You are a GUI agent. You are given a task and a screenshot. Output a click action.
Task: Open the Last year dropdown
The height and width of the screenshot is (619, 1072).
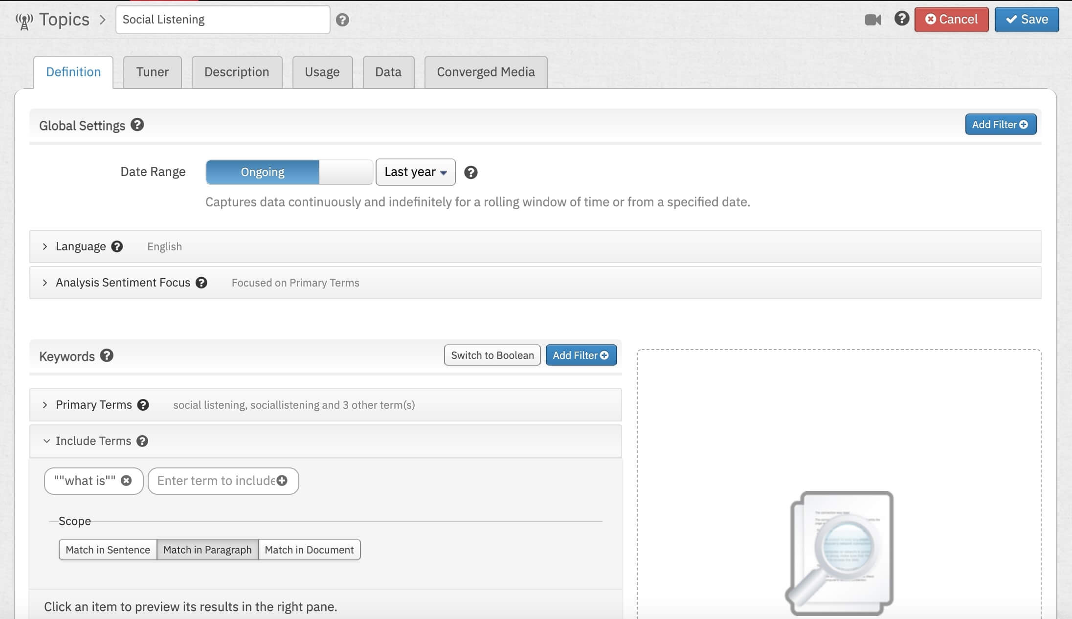tap(415, 172)
